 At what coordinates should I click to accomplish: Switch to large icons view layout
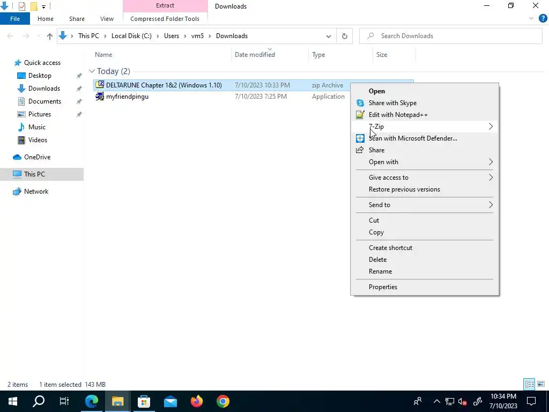[x=541, y=384]
